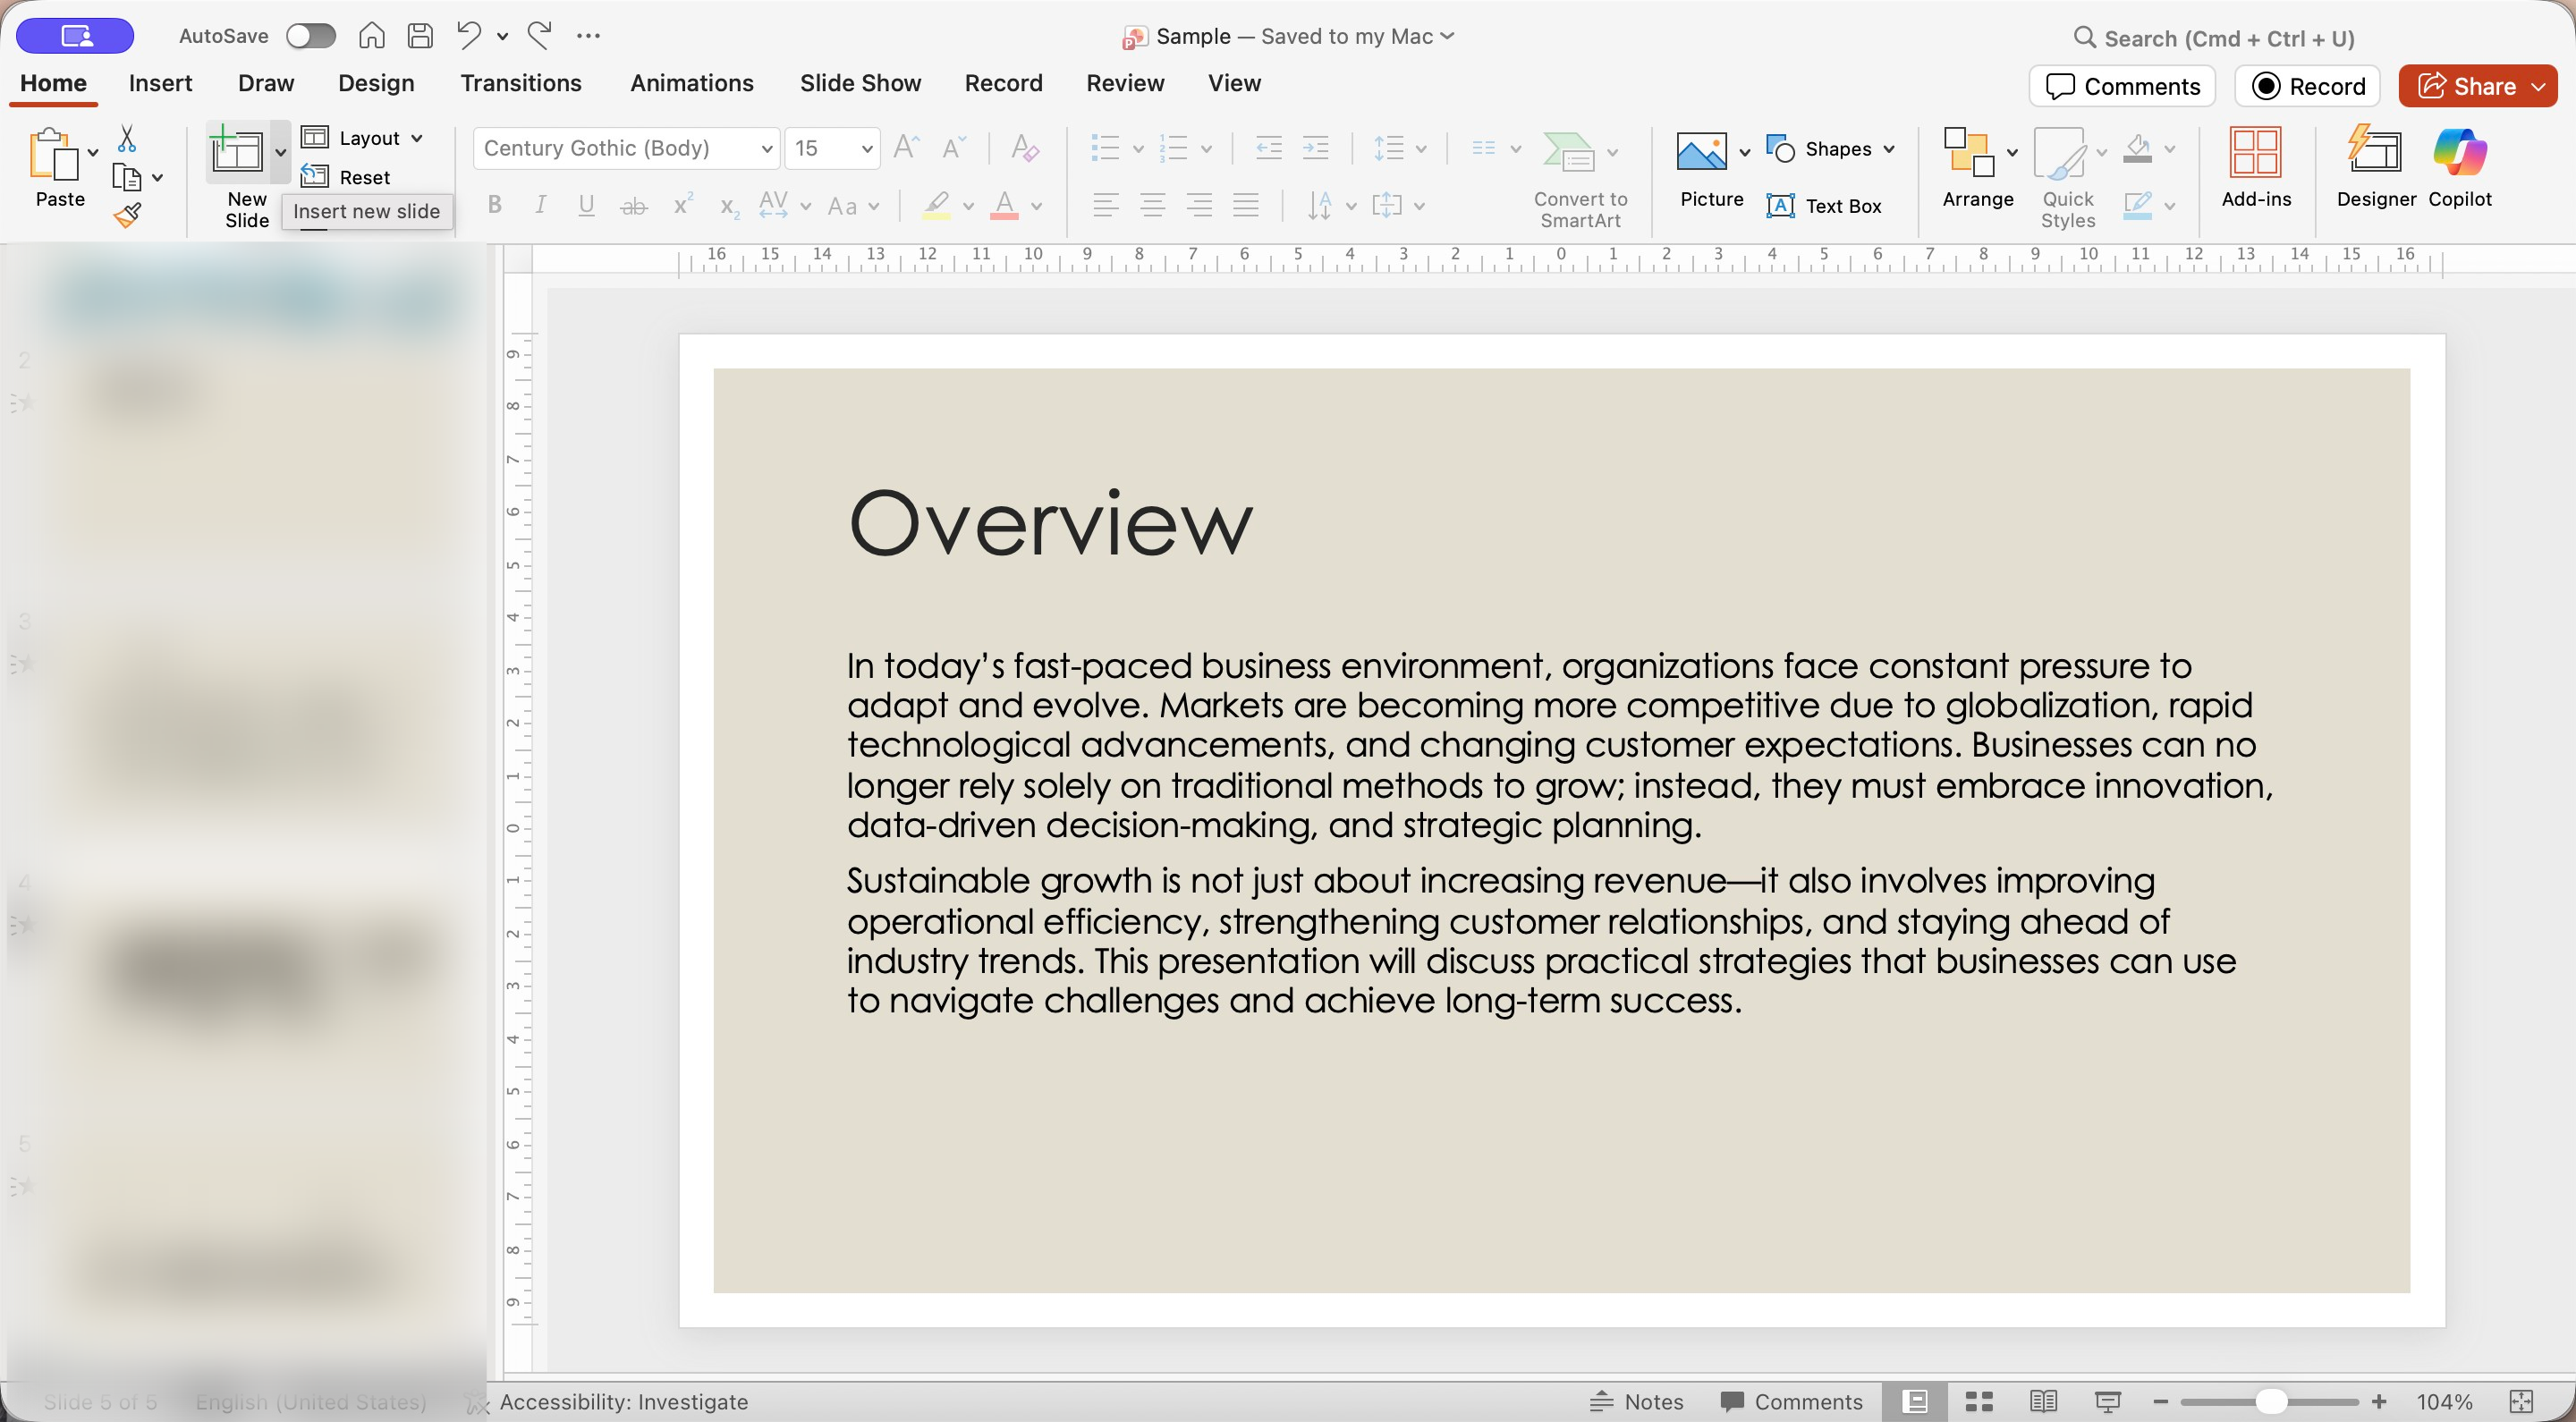Click the Save icon in title bar

[421, 36]
